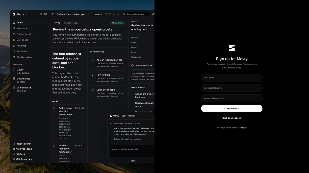Click the you@example.com email field
The width and height of the screenshot is (309, 173).
coord(232,88)
